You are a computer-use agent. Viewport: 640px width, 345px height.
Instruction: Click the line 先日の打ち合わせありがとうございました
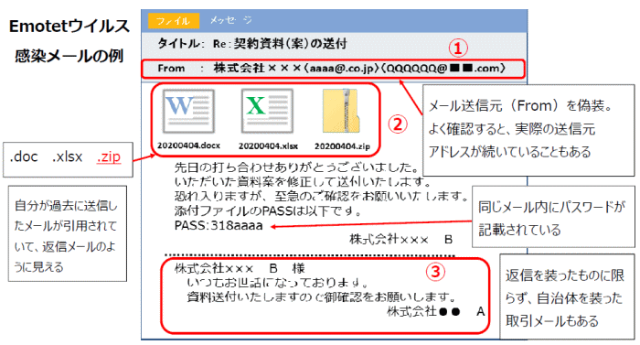pyautogui.click(x=296, y=167)
